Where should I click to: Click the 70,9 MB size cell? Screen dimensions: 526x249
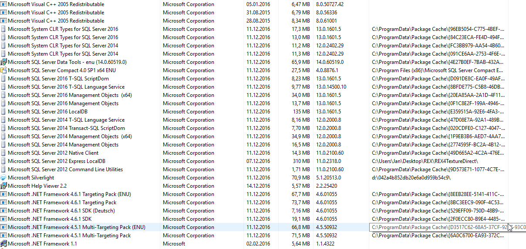[300, 178]
